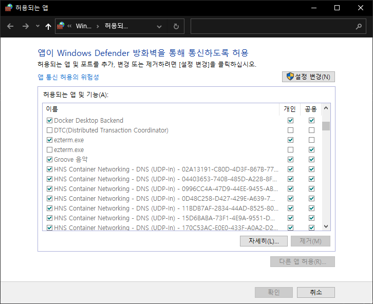
Task: Click '자세히(L)...' button
Action: [264, 241]
